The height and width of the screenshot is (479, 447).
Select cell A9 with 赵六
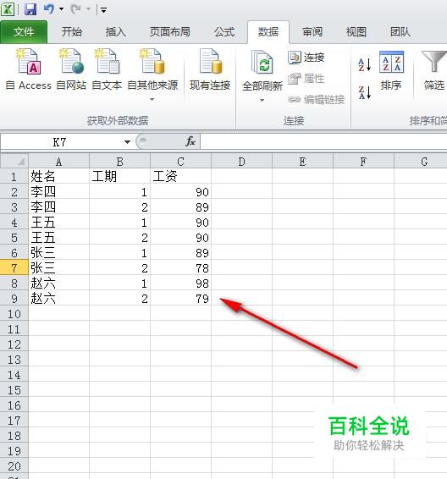(x=59, y=299)
